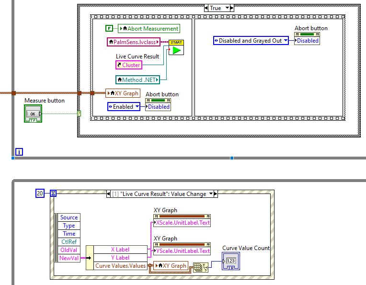Click the START subVI icon

pos(176,47)
